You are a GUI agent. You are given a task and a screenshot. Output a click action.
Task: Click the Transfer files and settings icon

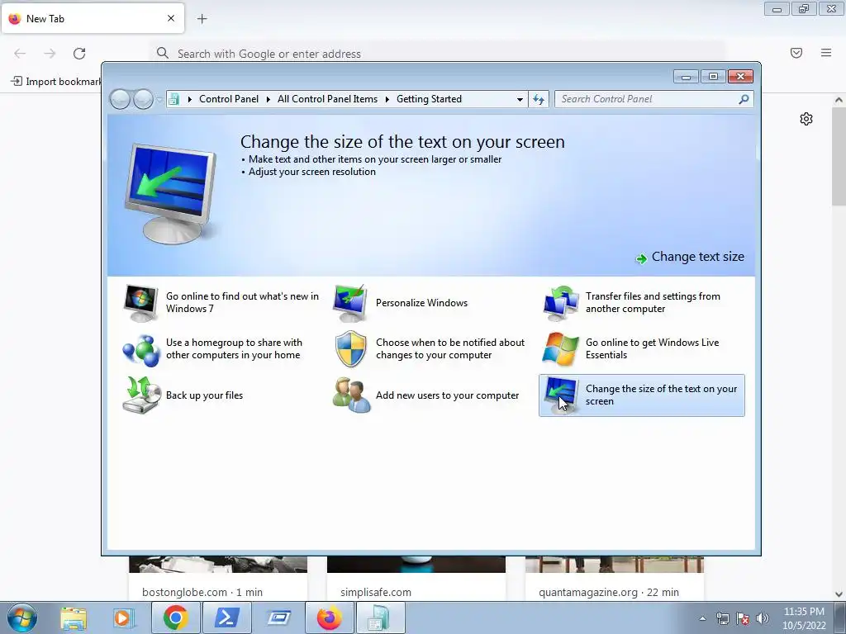click(x=561, y=303)
